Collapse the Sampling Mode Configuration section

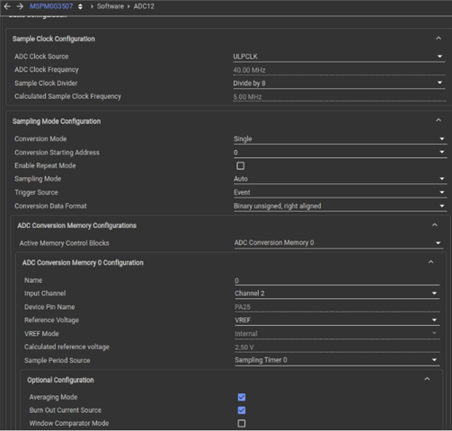point(439,120)
